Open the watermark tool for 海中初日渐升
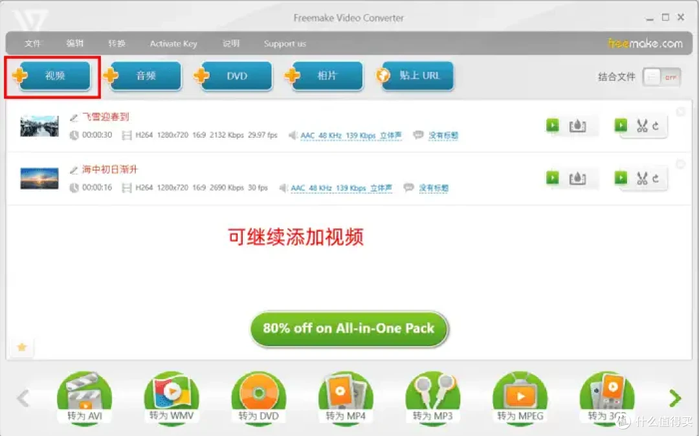699x436 pixels. pyautogui.click(x=577, y=179)
